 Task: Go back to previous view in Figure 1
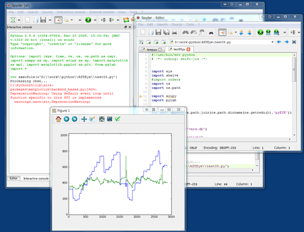[x=66, y=119]
